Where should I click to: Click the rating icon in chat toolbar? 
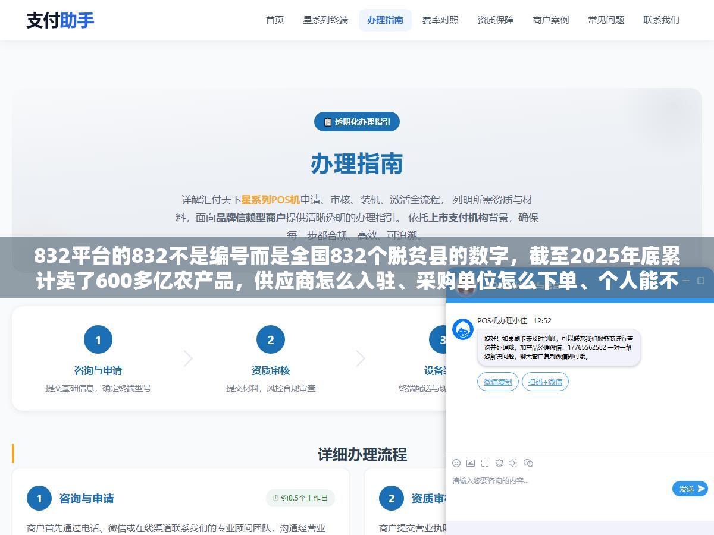499,463
